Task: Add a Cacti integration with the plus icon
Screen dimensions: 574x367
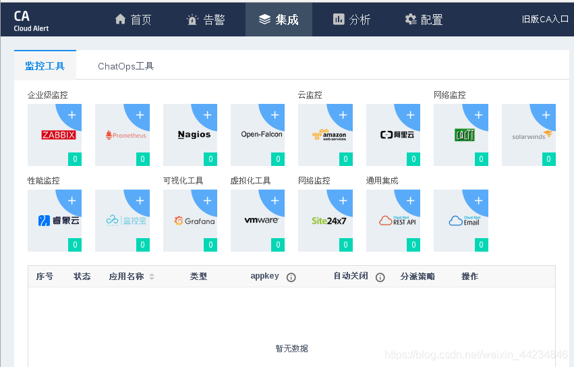Action: tap(478, 115)
